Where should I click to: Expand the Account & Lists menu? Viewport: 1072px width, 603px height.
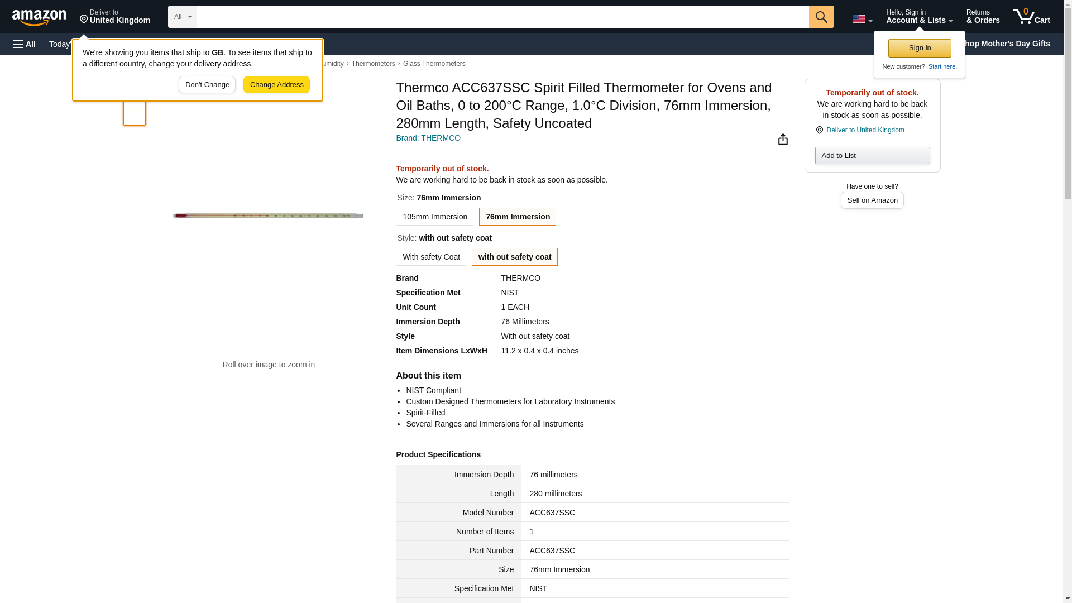coord(918,17)
